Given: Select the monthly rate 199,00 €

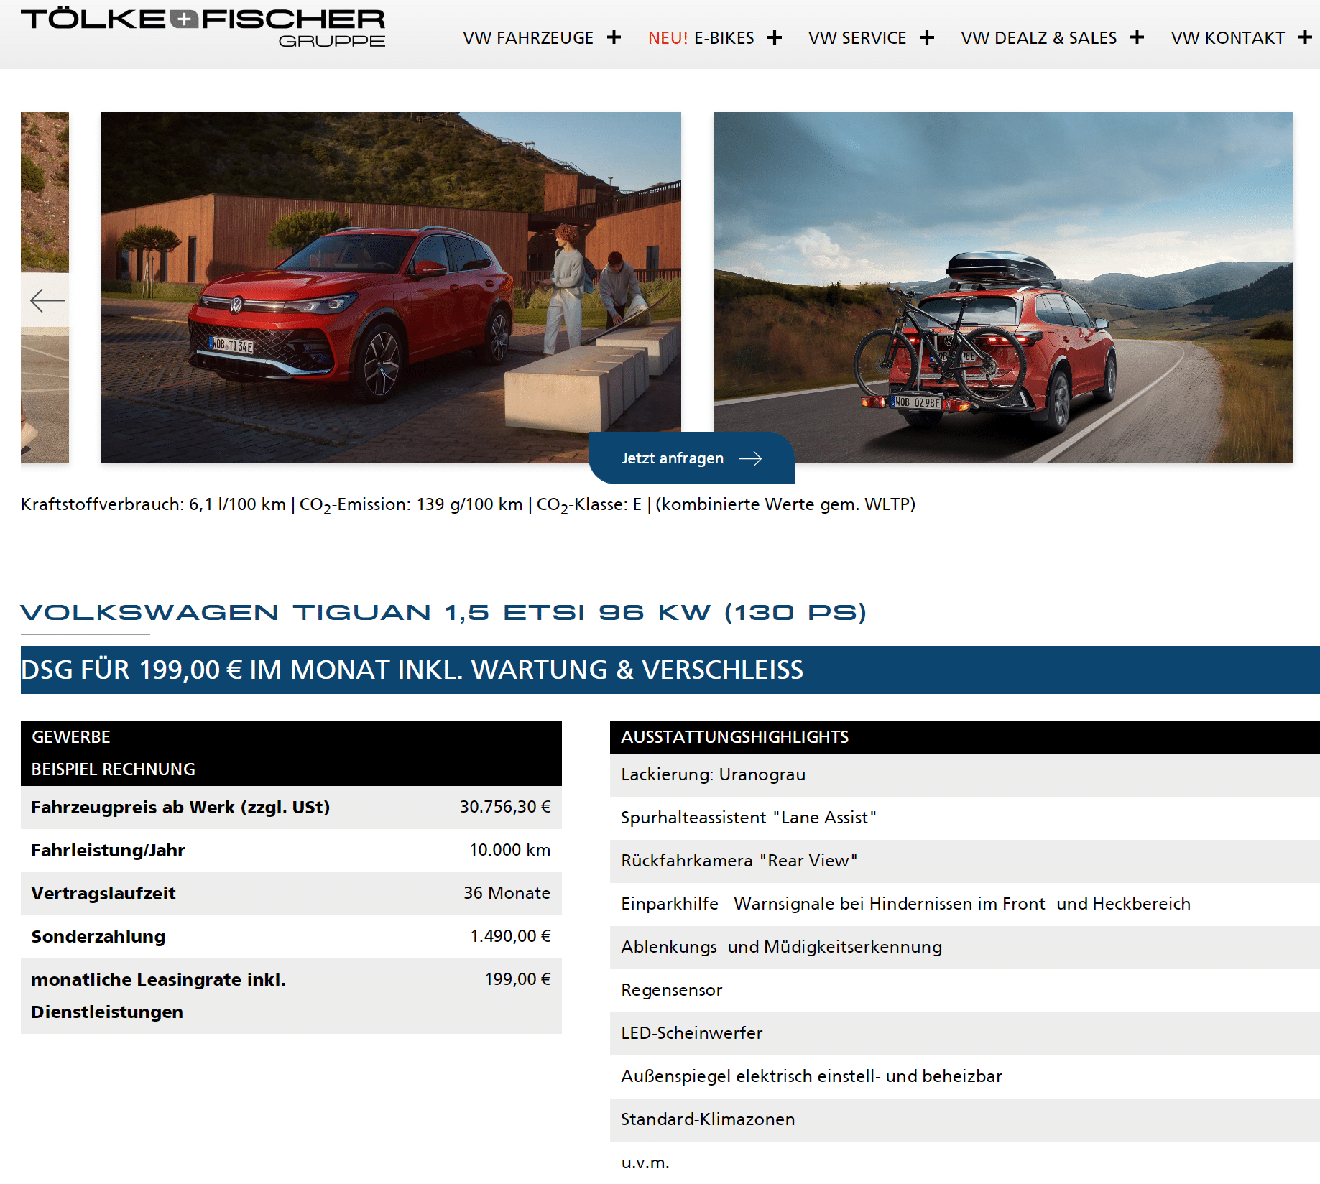Looking at the screenshot, I should tap(517, 979).
